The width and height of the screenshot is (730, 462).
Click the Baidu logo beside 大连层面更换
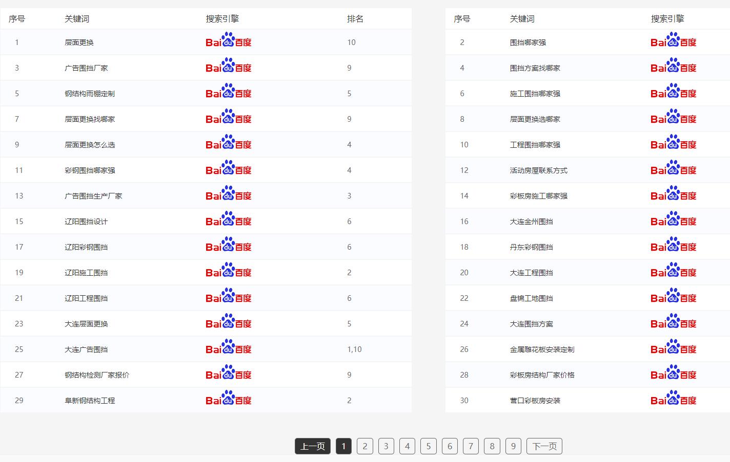coord(229,321)
